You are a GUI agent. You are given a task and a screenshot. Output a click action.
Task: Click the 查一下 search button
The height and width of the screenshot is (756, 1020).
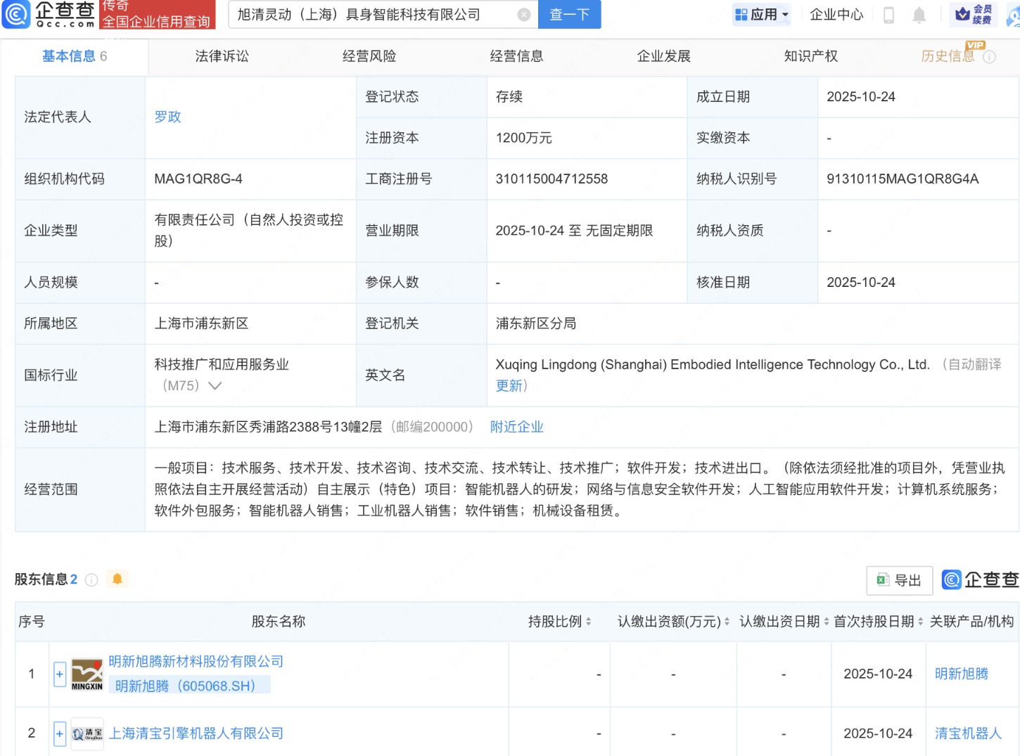pos(569,15)
